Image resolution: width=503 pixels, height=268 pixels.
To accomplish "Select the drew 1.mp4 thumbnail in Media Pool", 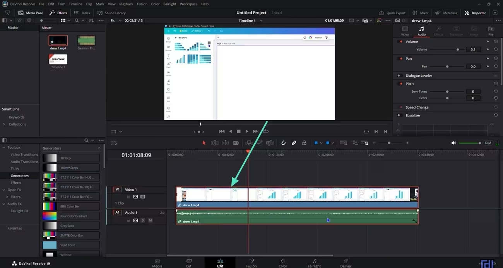I will (x=58, y=40).
